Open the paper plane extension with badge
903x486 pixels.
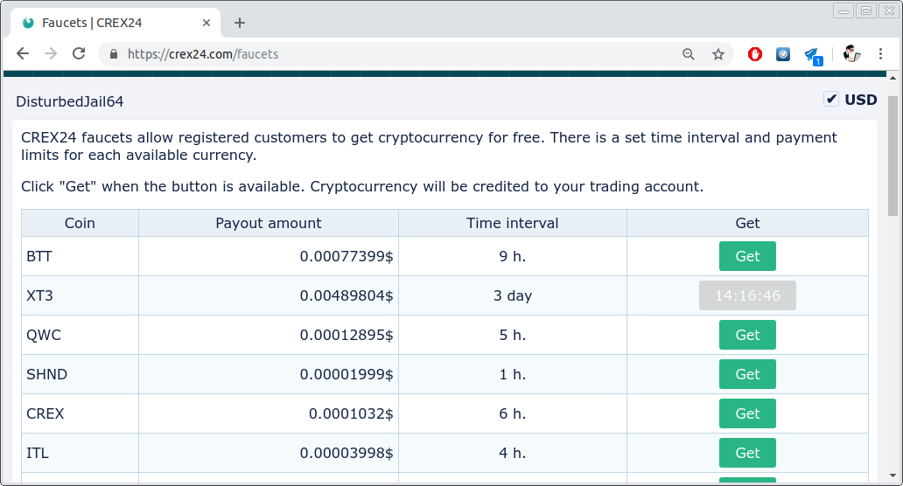[x=812, y=55]
